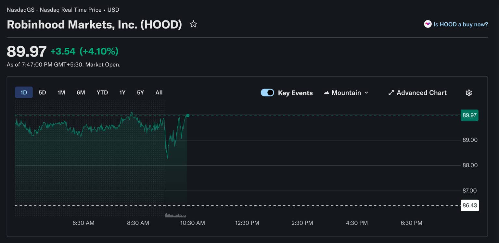Click the mountain chart type icon
This screenshot has height=243, width=499.
pos(326,93)
